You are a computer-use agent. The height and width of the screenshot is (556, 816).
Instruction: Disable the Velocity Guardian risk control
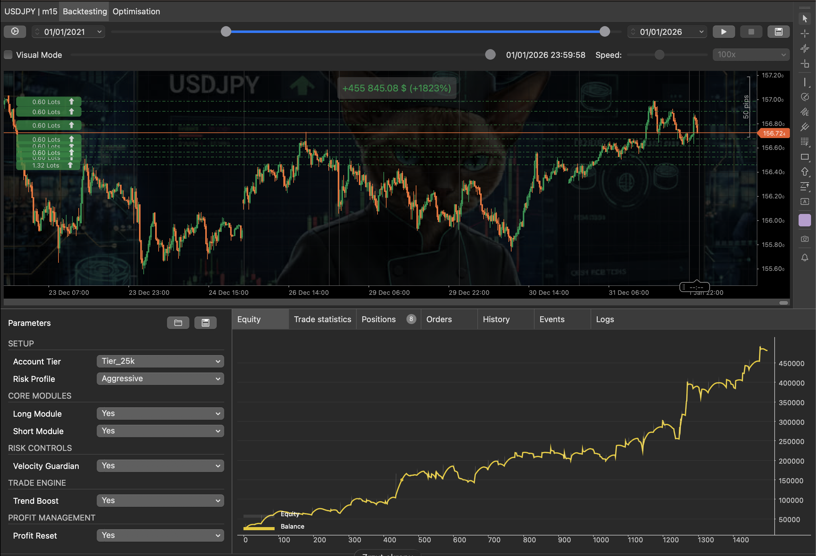160,466
